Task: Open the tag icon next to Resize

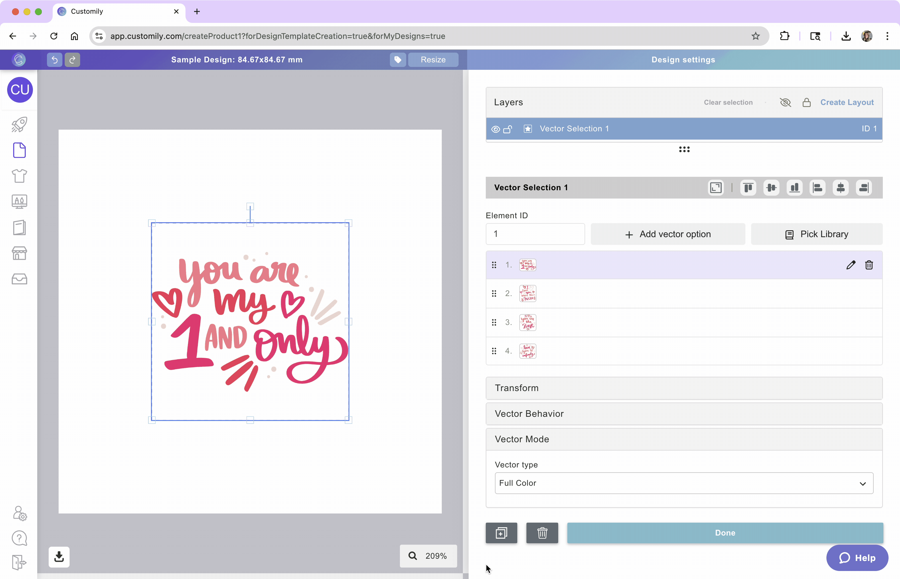Action: pyautogui.click(x=398, y=60)
